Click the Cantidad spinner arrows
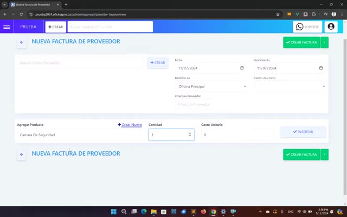 [190, 135]
